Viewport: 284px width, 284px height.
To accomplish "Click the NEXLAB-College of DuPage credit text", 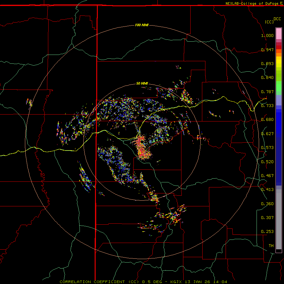I will [252, 3].
